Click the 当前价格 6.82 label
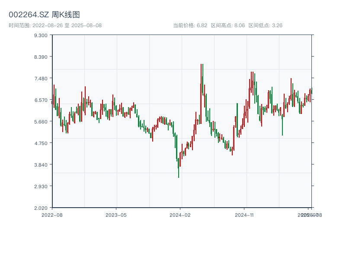The height and width of the screenshot is (259, 346). (190, 25)
